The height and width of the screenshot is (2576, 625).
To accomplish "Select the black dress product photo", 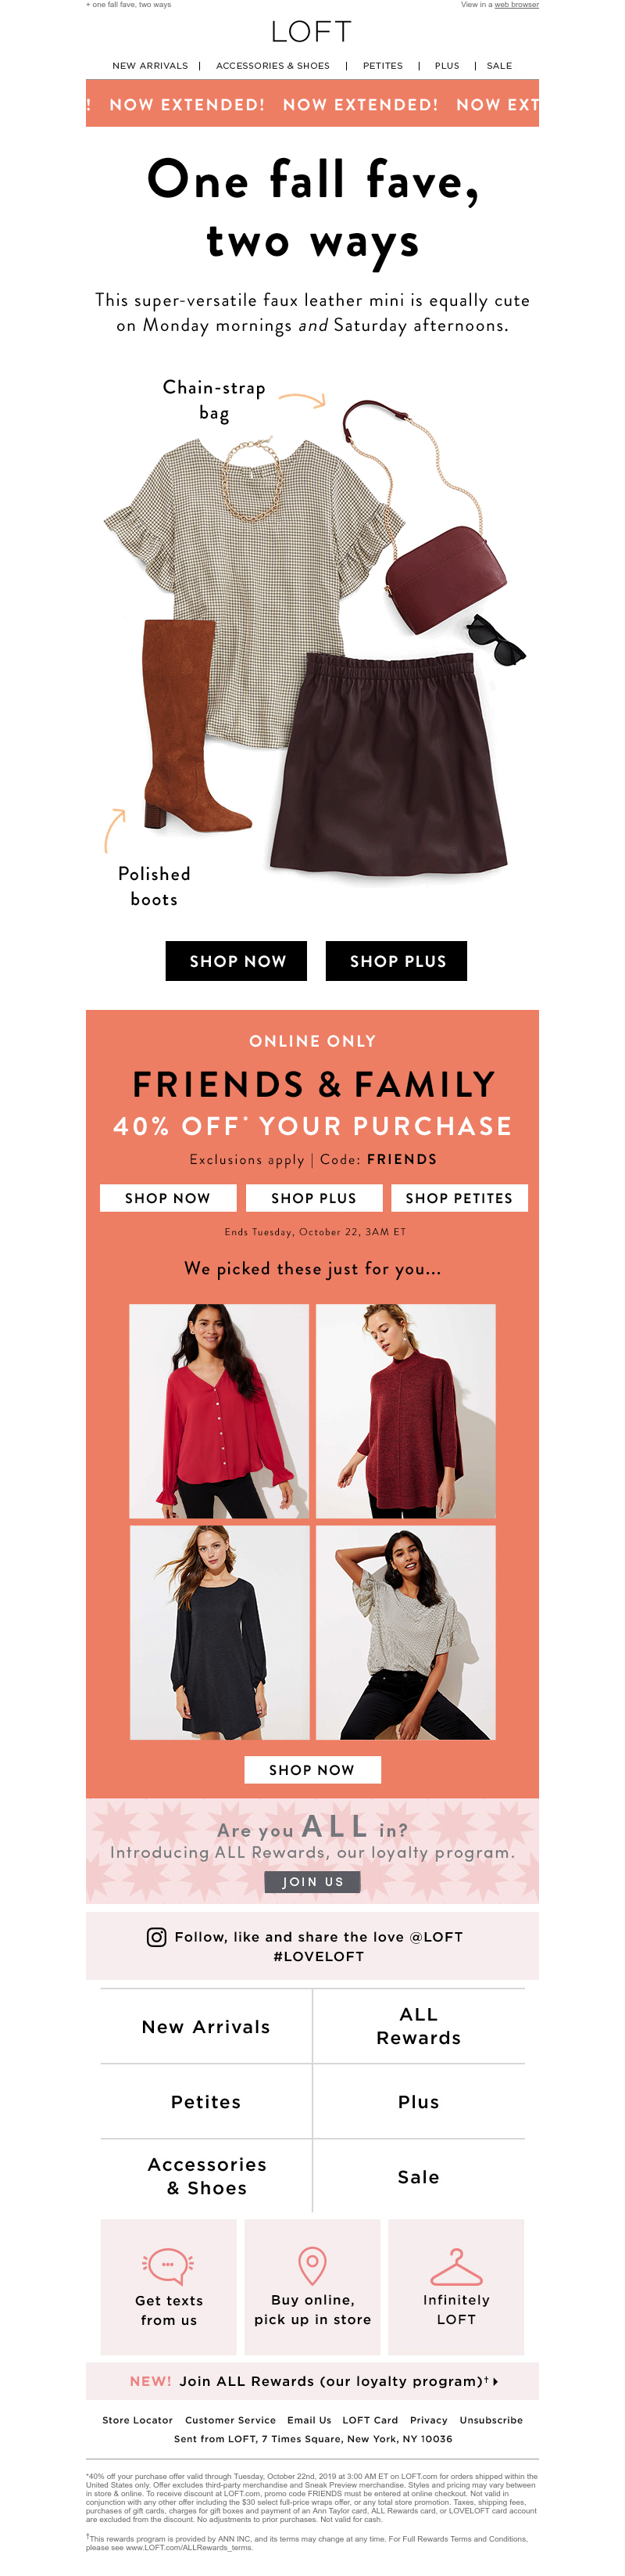I will point(219,1631).
